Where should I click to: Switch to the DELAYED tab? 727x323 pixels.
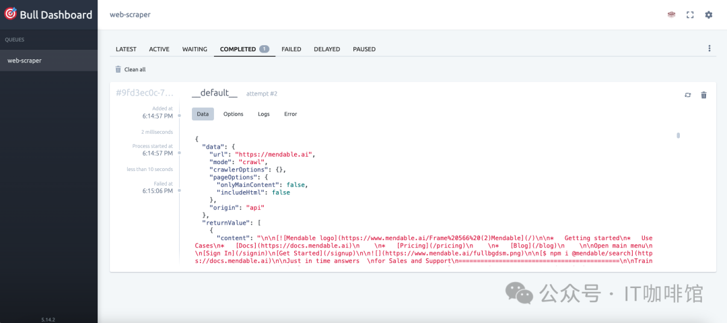click(327, 49)
